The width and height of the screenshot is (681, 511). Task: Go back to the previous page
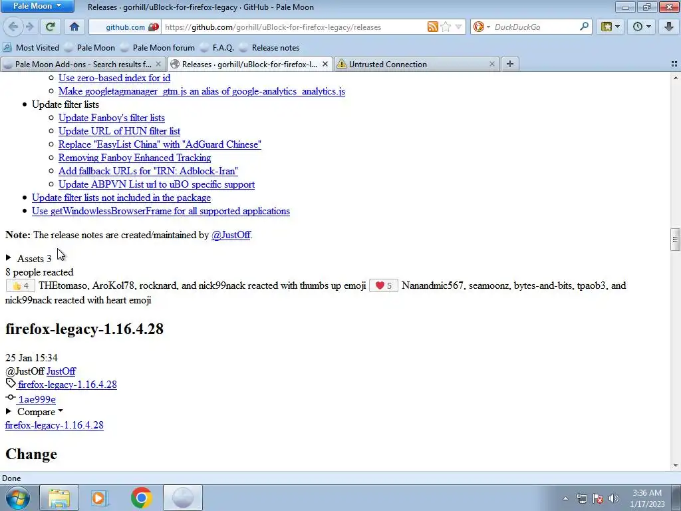13,27
